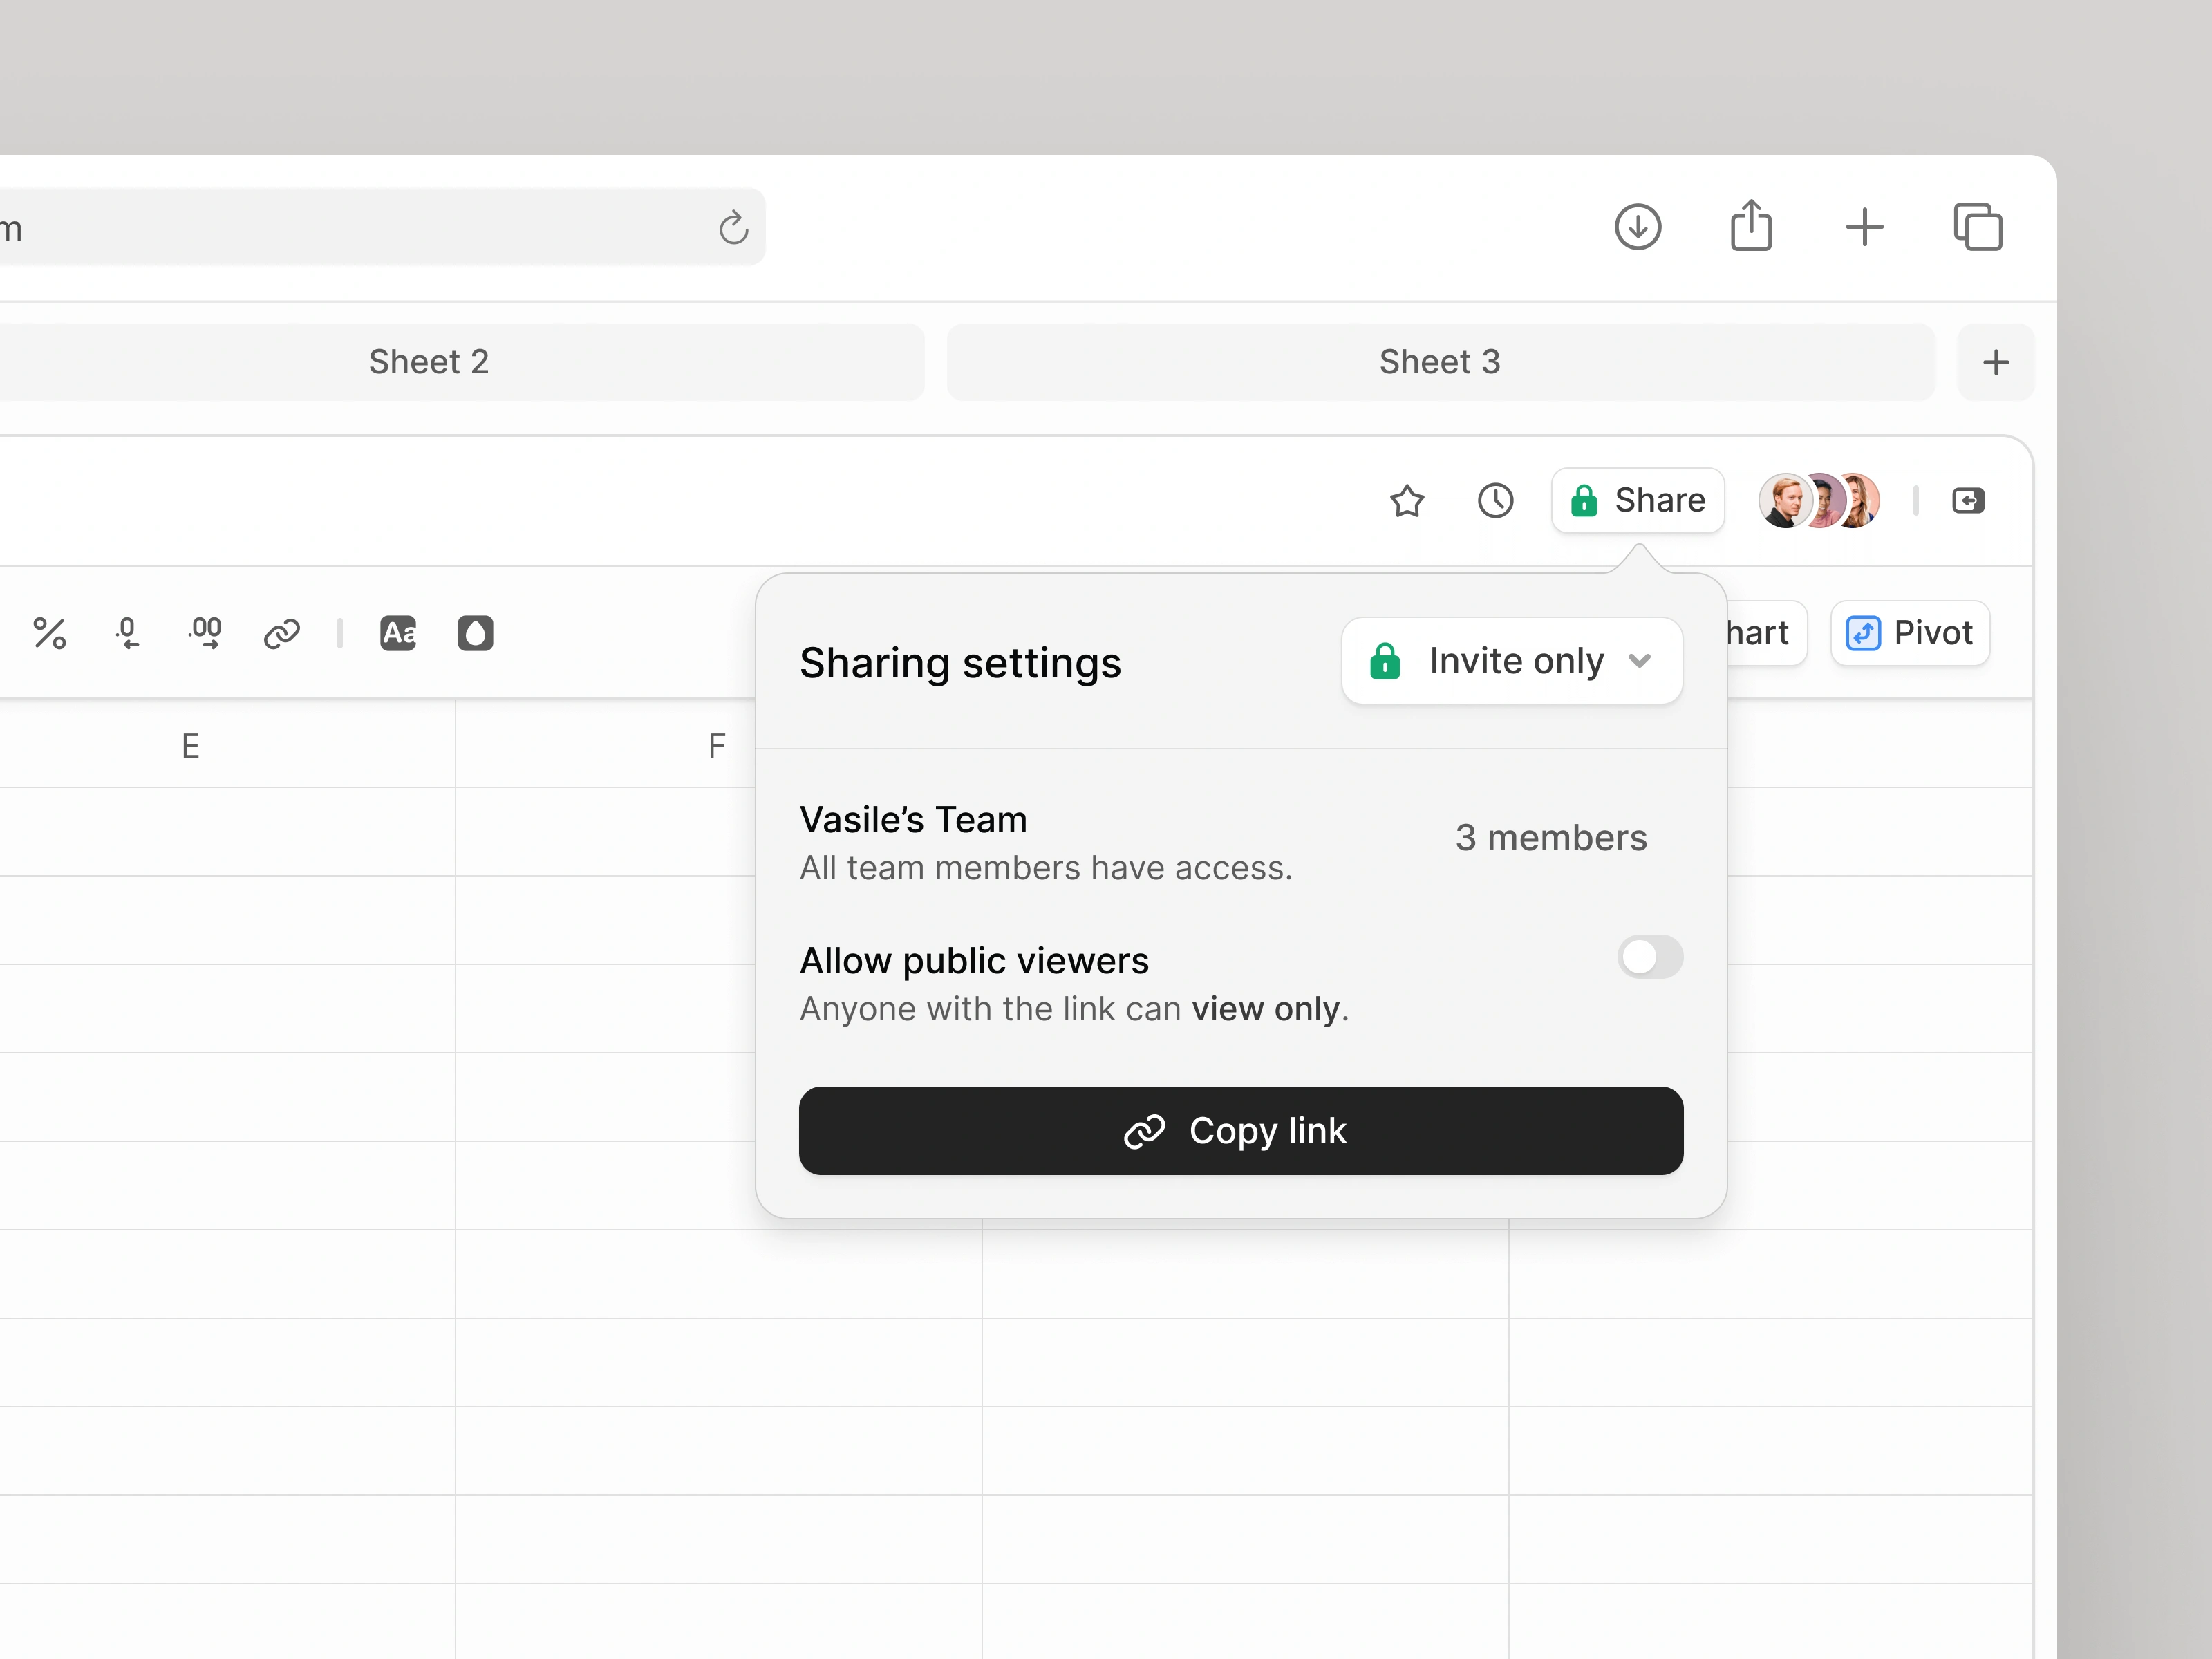Open the browser tab overview icon

click(1977, 227)
